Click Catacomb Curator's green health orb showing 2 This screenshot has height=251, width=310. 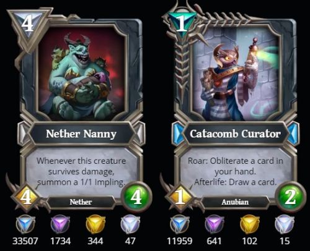pos(291,197)
